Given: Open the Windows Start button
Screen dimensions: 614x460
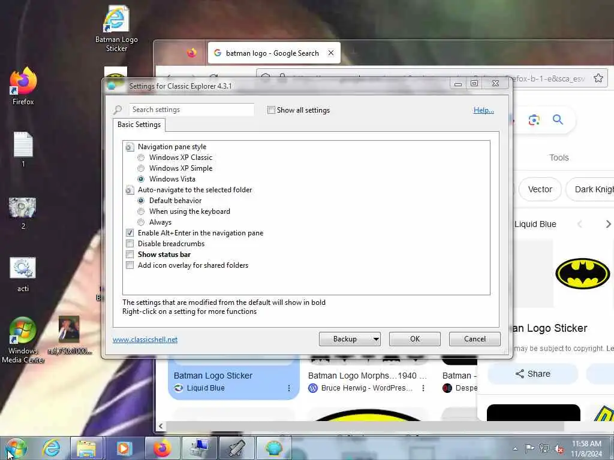Looking at the screenshot, I should 16,448.
